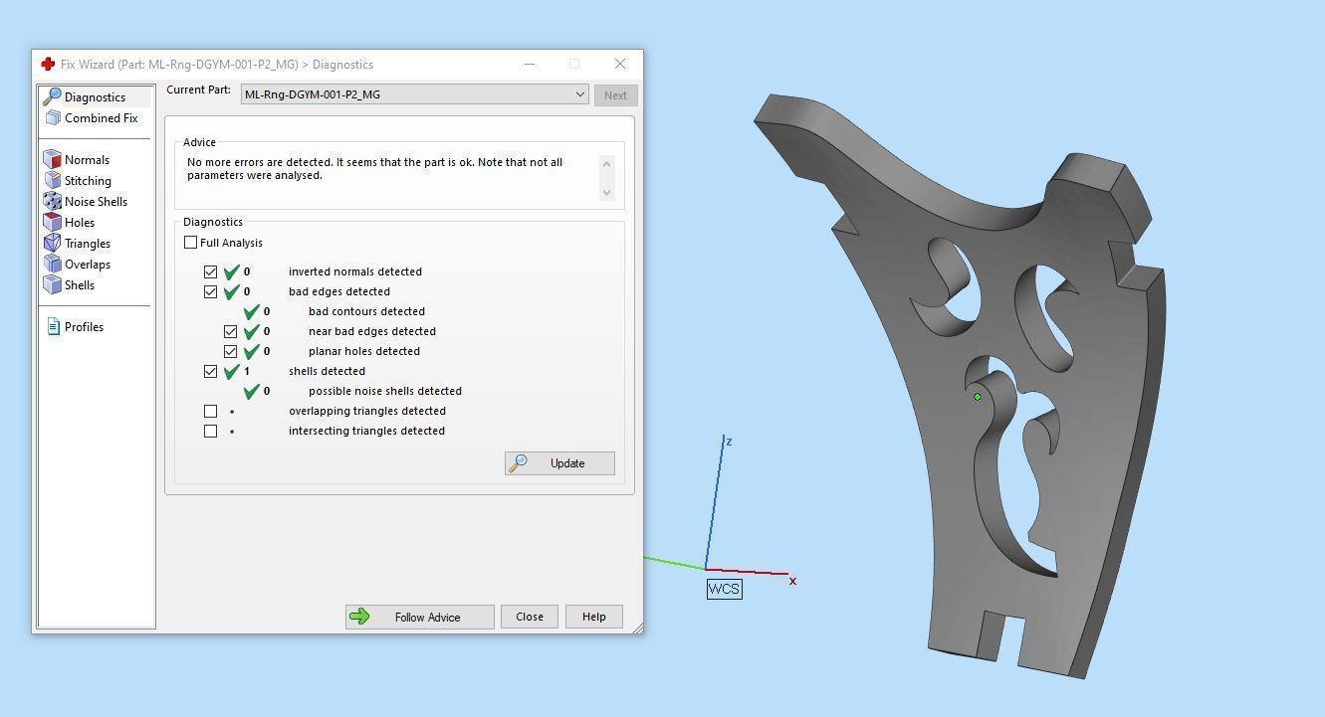Click the Follow Advice button

pos(420,617)
